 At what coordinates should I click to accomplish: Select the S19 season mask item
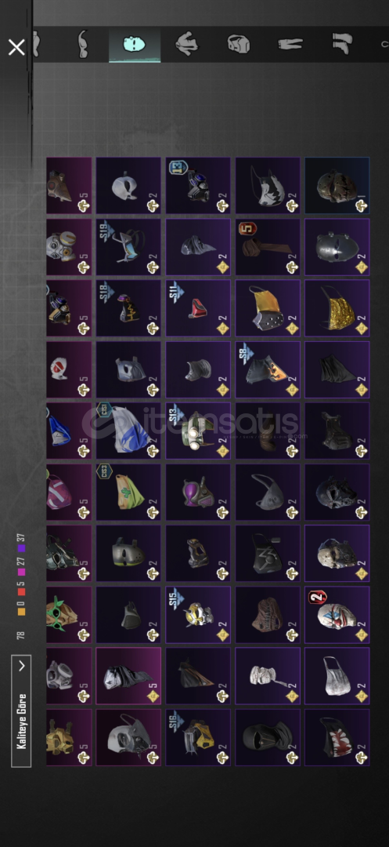(128, 247)
